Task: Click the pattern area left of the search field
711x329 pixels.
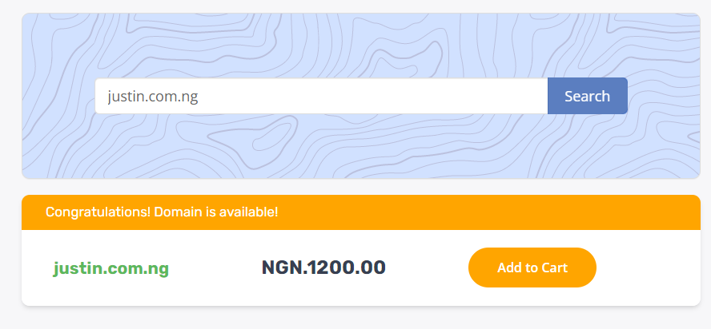Action: [58, 97]
